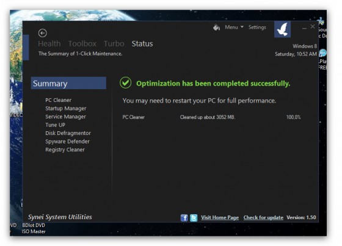The image size is (342, 246).
Task: Open the Twitter page icon
Action: 194,217
